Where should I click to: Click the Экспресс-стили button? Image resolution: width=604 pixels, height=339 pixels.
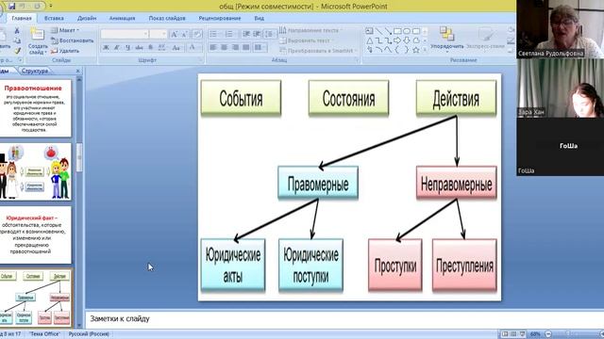pyautogui.click(x=485, y=39)
